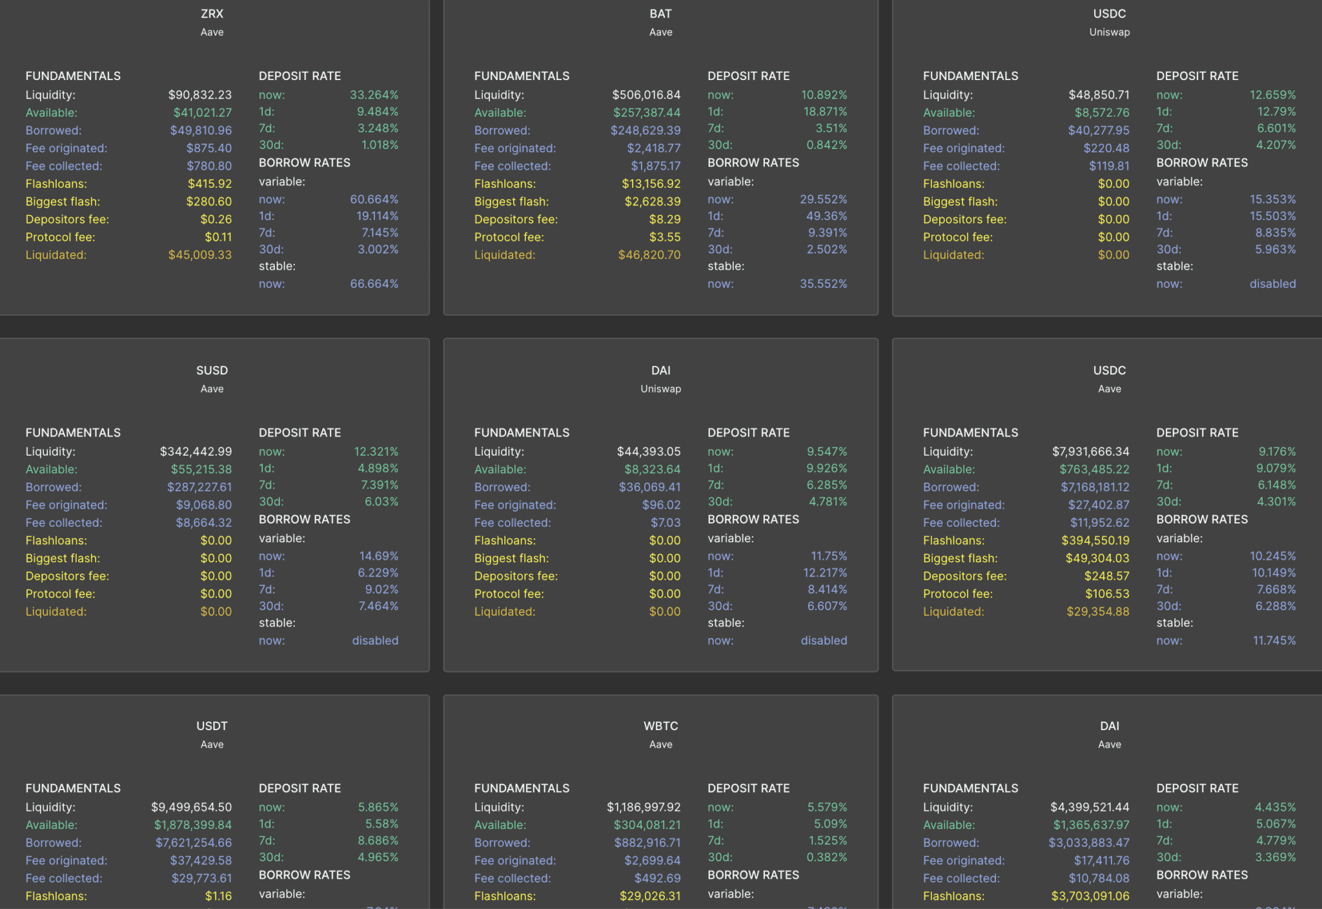This screenshot has width=1322, height=909.
Task: Click USDT flashloans value $1.16
Action: [x=218, y=897]
